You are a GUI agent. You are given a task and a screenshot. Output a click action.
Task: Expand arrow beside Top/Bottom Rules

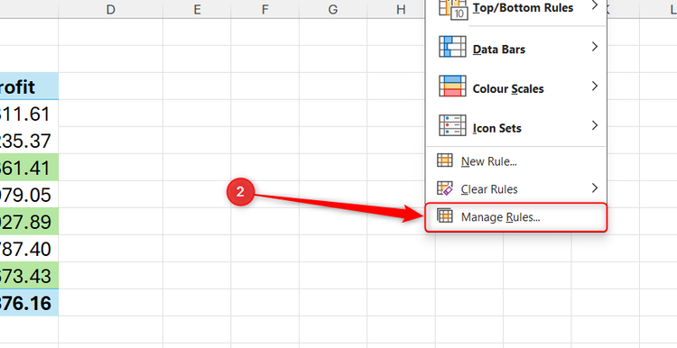(595, 5)
